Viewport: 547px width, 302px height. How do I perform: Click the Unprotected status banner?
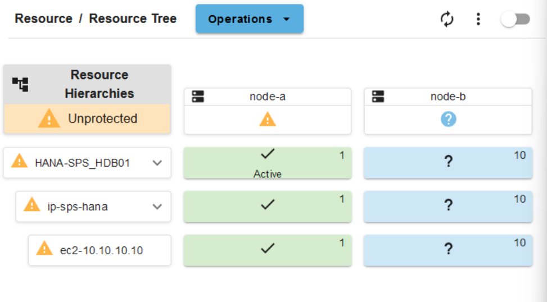87,119
